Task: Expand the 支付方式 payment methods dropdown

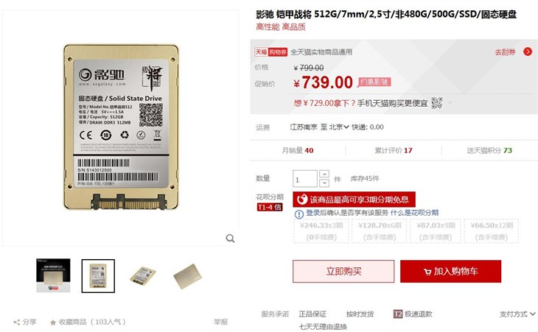Action: 517,314
